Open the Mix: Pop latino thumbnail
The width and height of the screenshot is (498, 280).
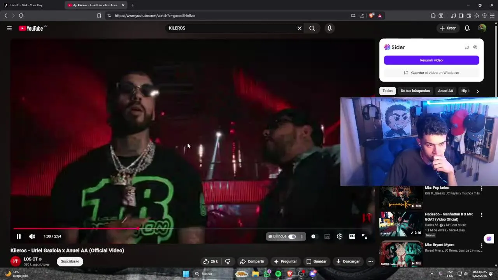401,198
